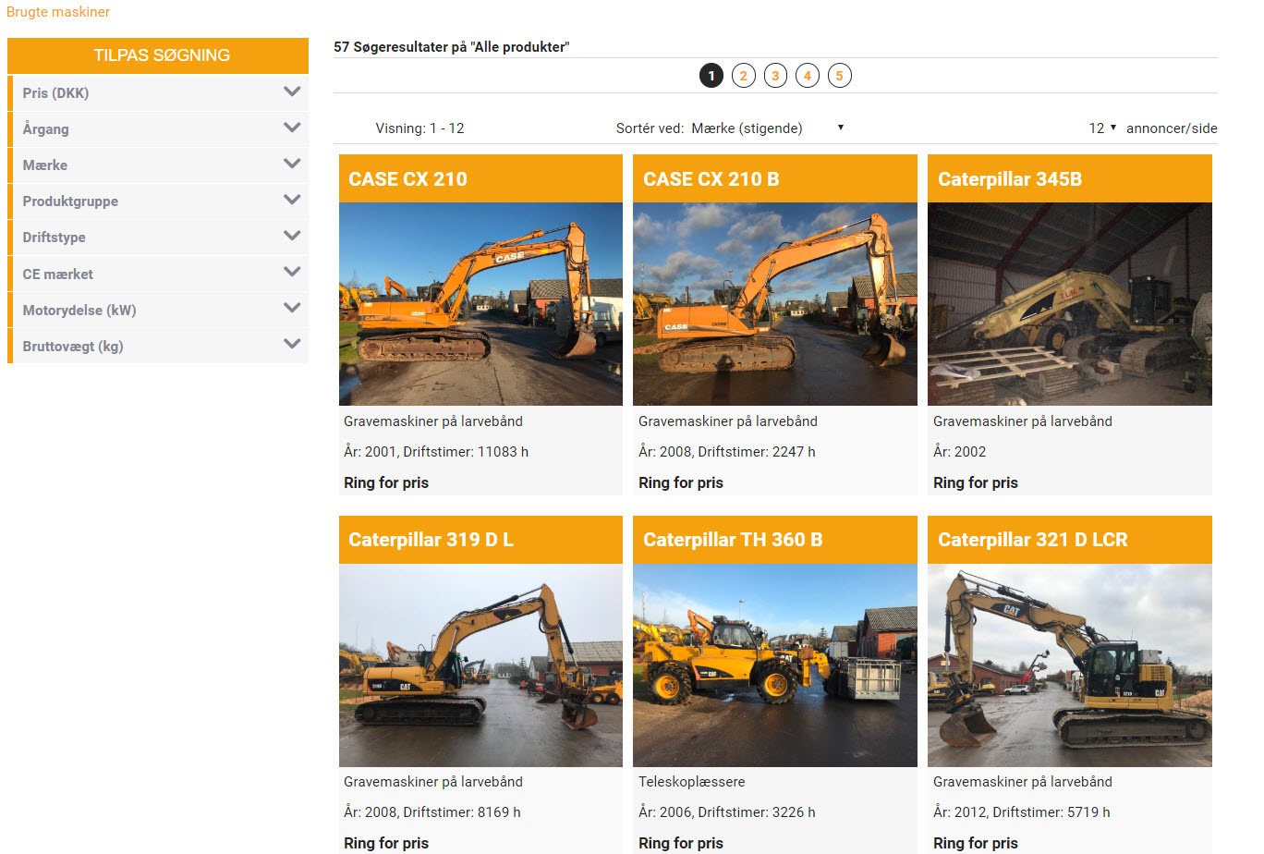Expand the Bruttovægt (kg) filter chevron
Viewport: 1264px width, 854px height.
point(292,344)
